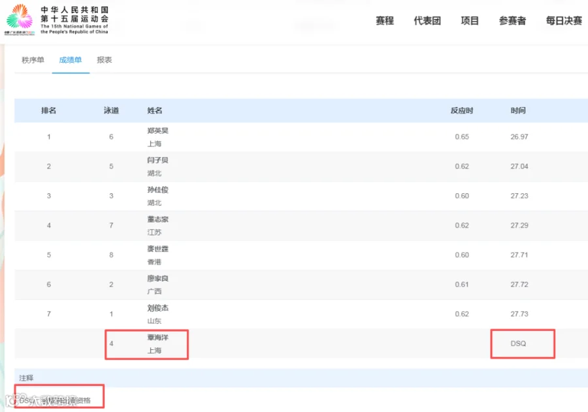Select athlete name 闫子贝
The width and height of the screenshot is (588, 412).
pyautogui.click(x=158, y=160)
